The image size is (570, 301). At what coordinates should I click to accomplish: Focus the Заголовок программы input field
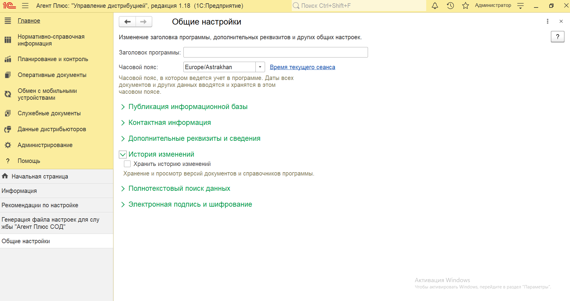(276, 52)
